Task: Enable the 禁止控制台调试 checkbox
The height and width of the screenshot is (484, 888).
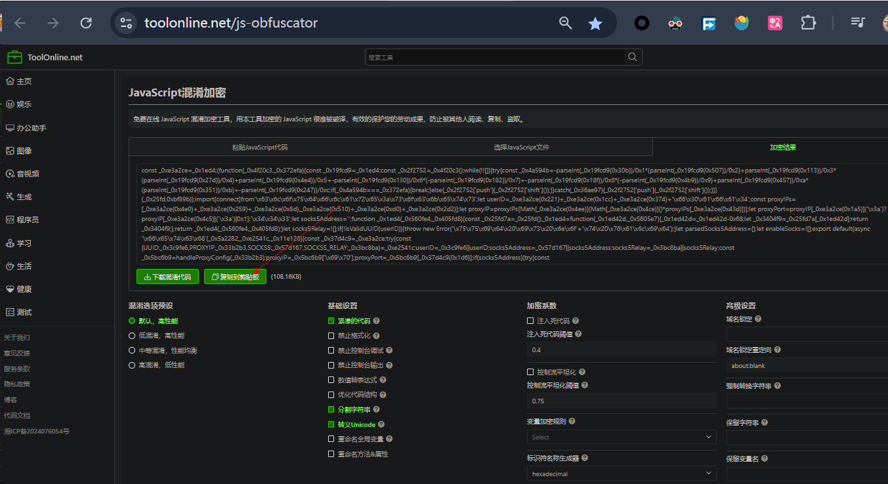Action: tap(331, 351)
